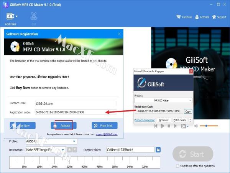The image size is (230, 173).
Task: Click the eject drive icon beside Destination
Action: pos(69,150)
